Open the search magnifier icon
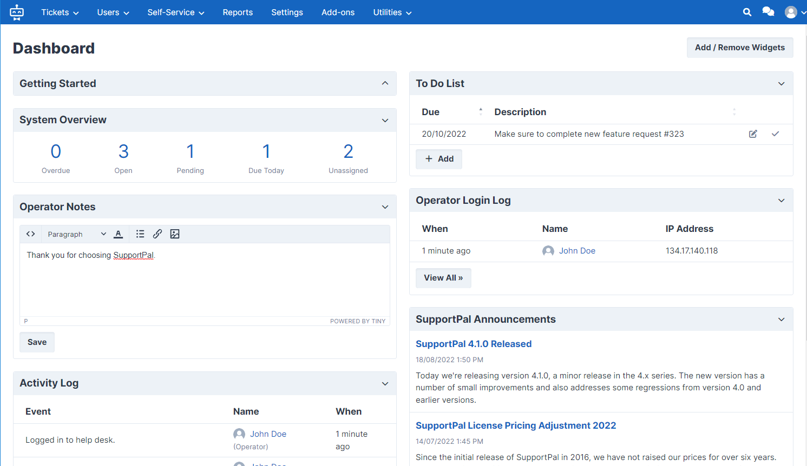The image size is (807, 466). coord(747,12)
